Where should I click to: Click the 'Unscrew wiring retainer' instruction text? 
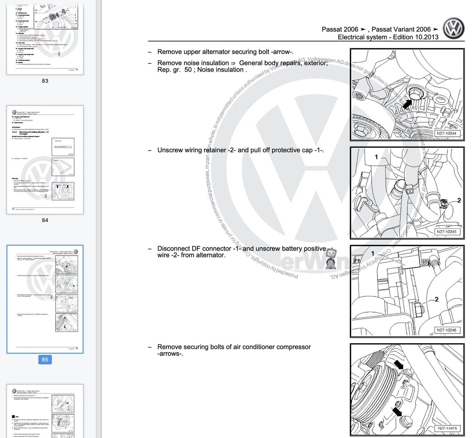click(241, 150)
